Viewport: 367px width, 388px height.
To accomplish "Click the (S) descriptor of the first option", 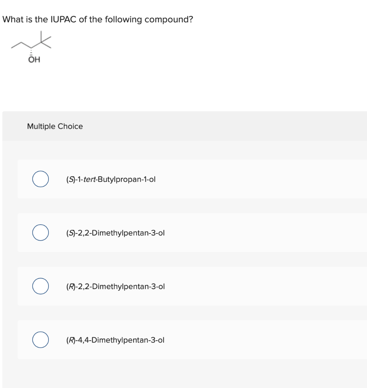I will 70,179.
